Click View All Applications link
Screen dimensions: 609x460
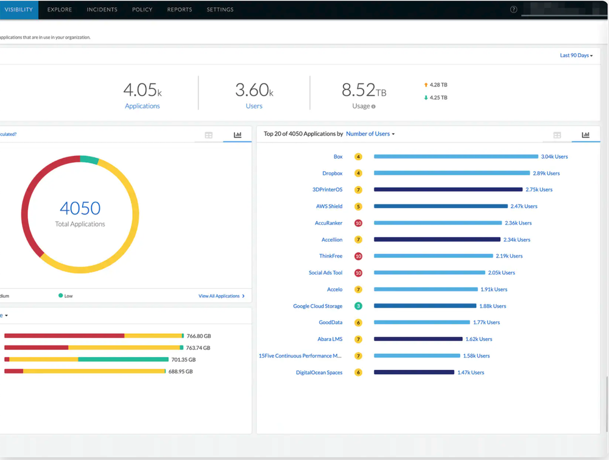pos(222,296)
